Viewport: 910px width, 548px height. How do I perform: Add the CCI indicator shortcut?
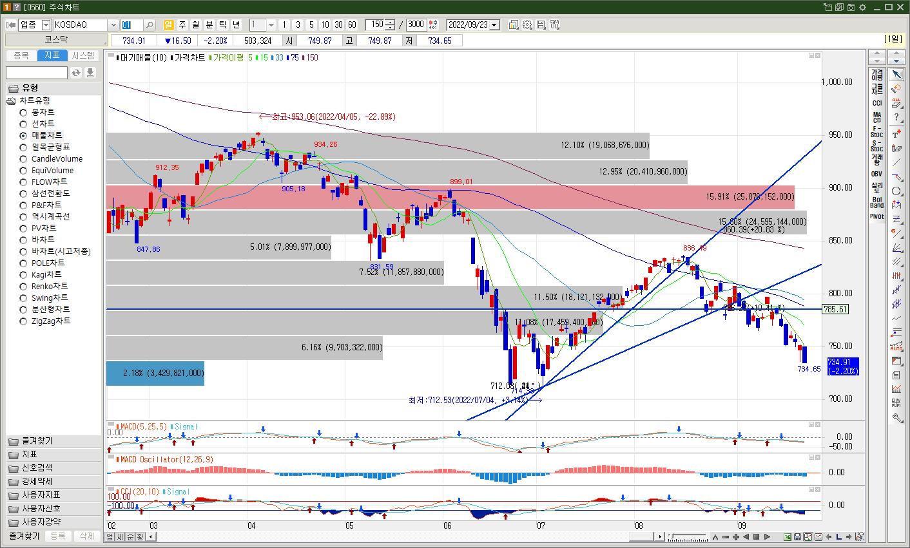click(x=877, y=103)
